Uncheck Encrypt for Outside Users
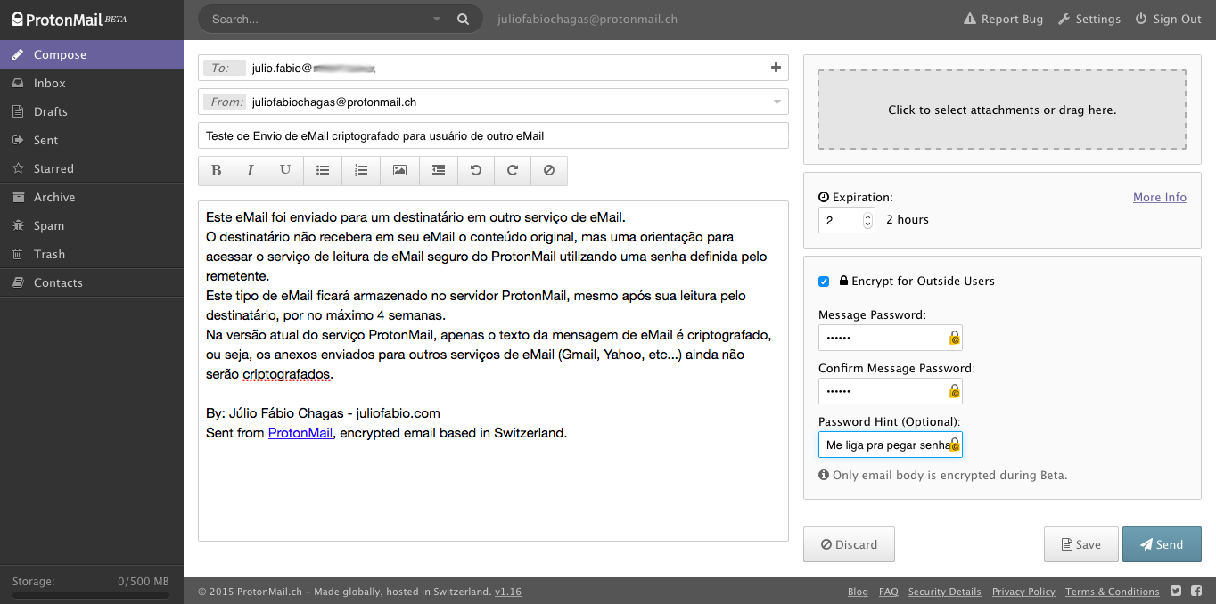The image size is (1216, 604). pyautogui.click(x=824, y=282)
